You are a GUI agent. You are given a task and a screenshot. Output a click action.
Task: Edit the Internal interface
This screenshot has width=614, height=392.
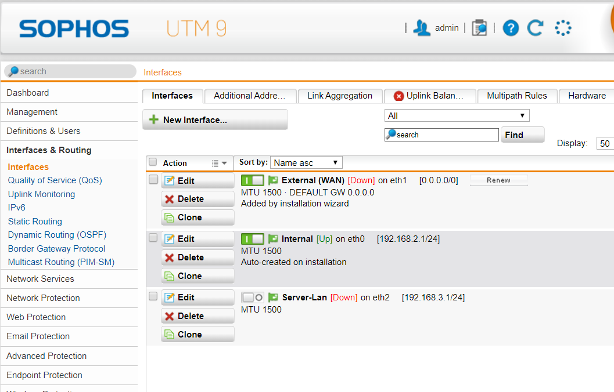coord(198,239)
